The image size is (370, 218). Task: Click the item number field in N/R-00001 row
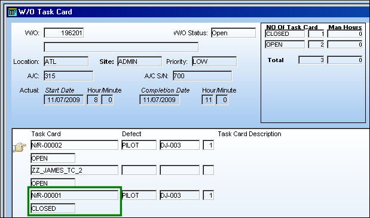(209, 195)
